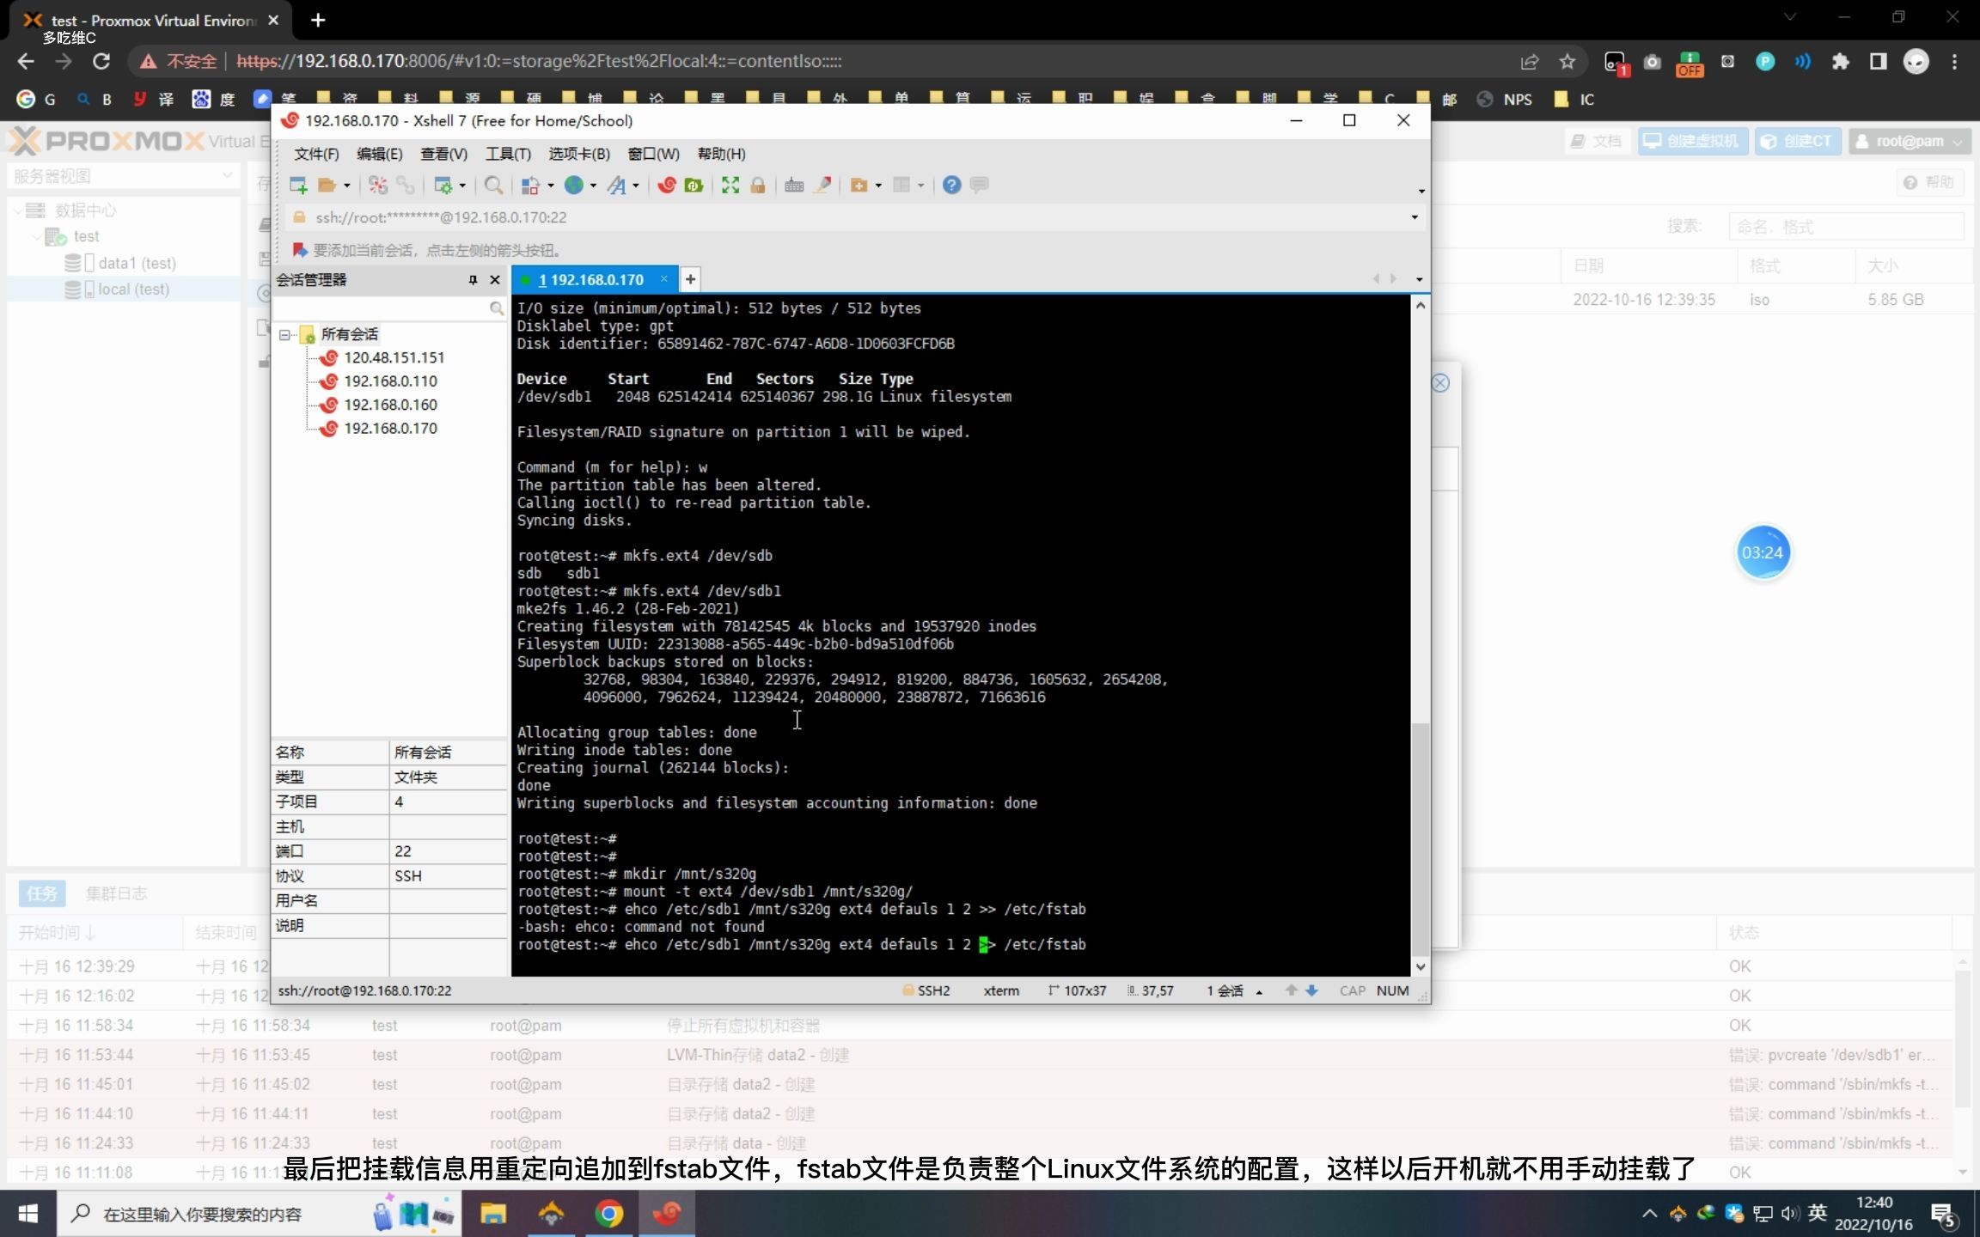Open the 编辑(E) menu
Image resolution: width=1980 pixels, height=1237 pixels.
[x=379, y=154]
